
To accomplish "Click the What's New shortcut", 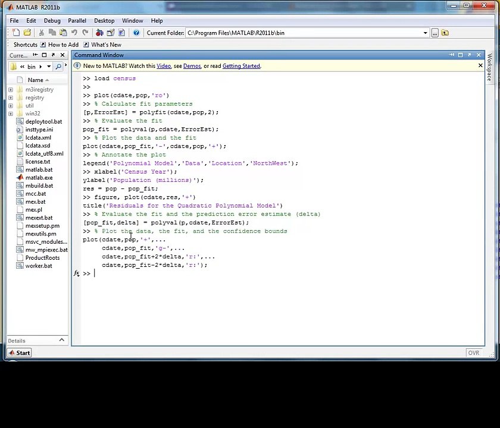I will pyautogui.click(x=102, y=45).
